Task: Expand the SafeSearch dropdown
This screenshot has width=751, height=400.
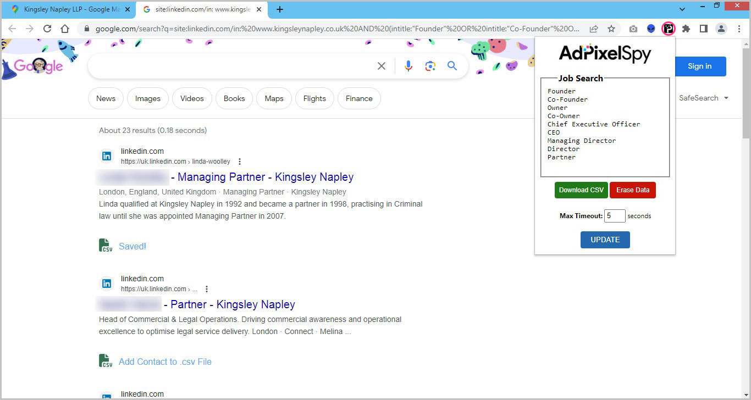Action: 704,98
